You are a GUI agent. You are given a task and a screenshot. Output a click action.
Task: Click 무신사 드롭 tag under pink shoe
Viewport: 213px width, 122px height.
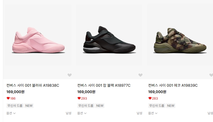[x=15, y=106]
